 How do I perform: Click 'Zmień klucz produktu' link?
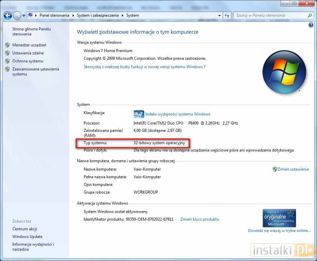tap(199, 219)
